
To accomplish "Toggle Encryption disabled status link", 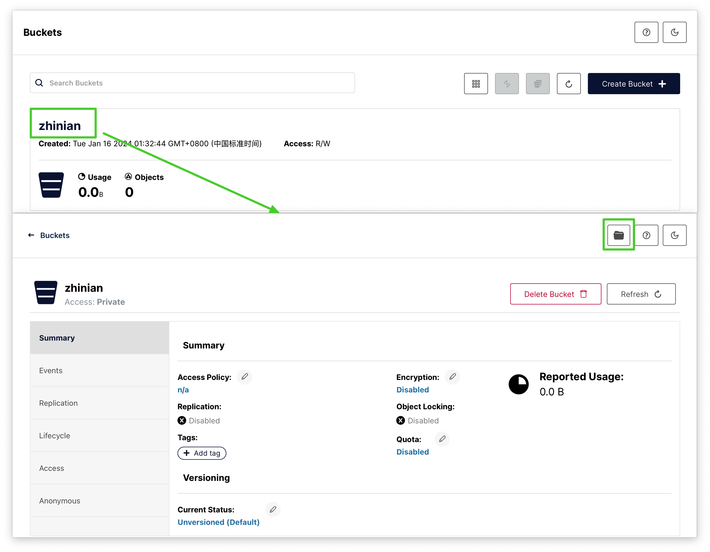I will point(413,389).
